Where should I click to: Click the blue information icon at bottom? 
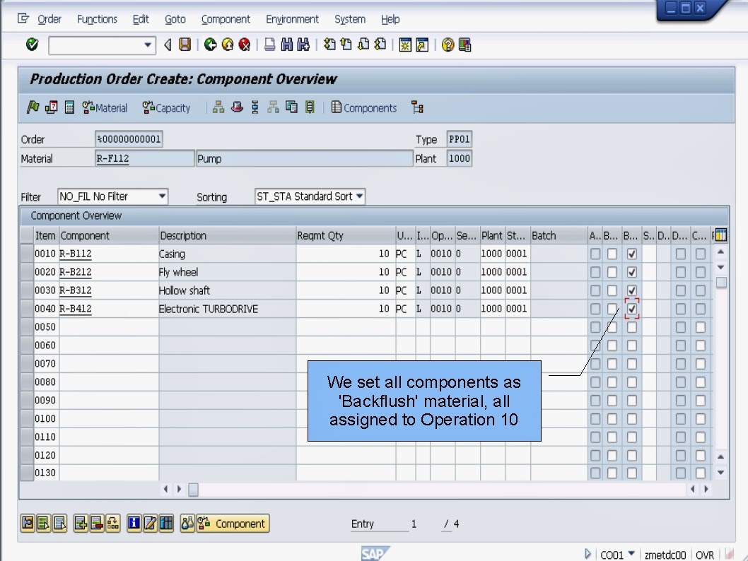(x=134, y=524)
